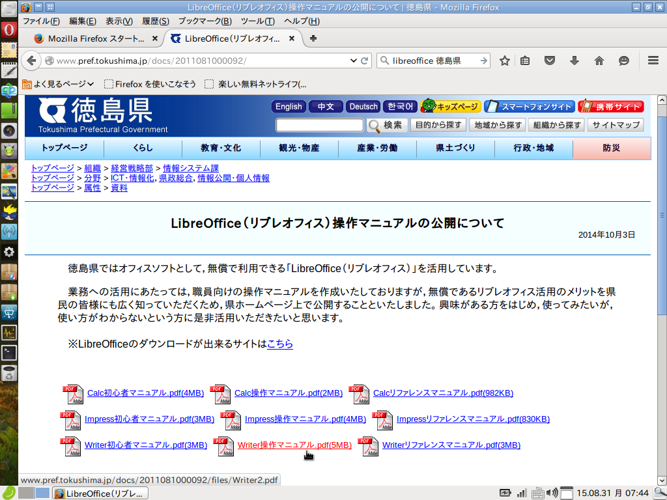Launch Opera from the dock
Screen dimensions: 667x500
(9, 30)
